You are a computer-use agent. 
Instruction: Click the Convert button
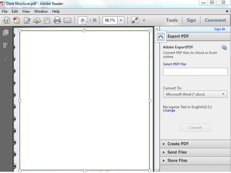point(195,128)
